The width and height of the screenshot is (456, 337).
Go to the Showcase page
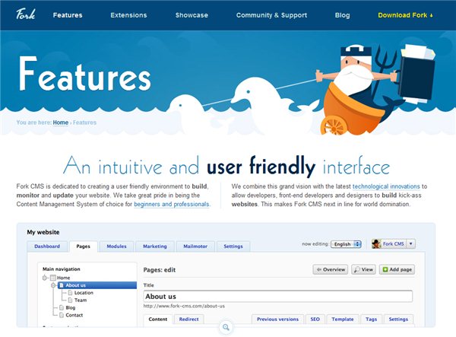tap(192, 15)
